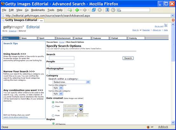Open the Narrow the sub-category N/A dropdown
176x130 pixels.
click(x=58, y=94)
